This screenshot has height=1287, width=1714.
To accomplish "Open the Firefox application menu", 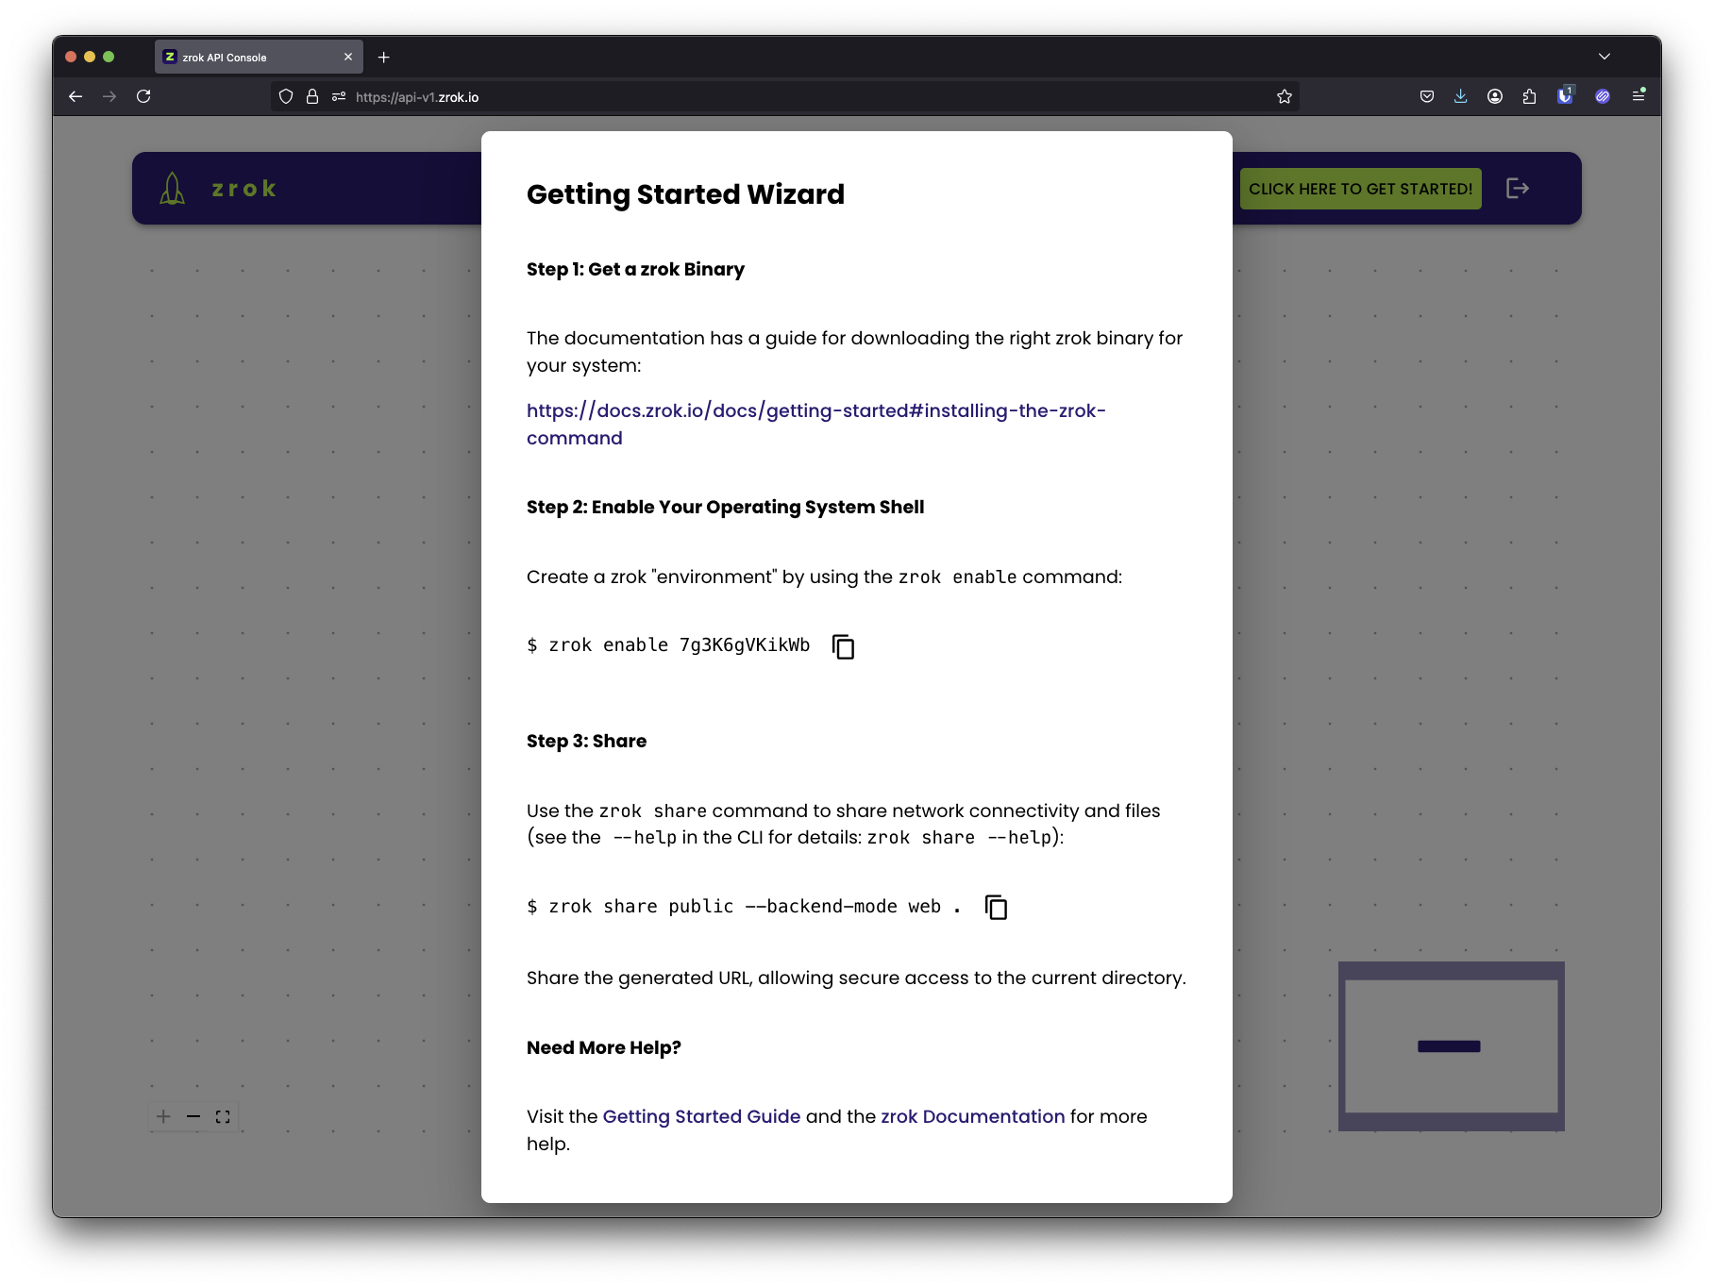I will coord(1639,96).
